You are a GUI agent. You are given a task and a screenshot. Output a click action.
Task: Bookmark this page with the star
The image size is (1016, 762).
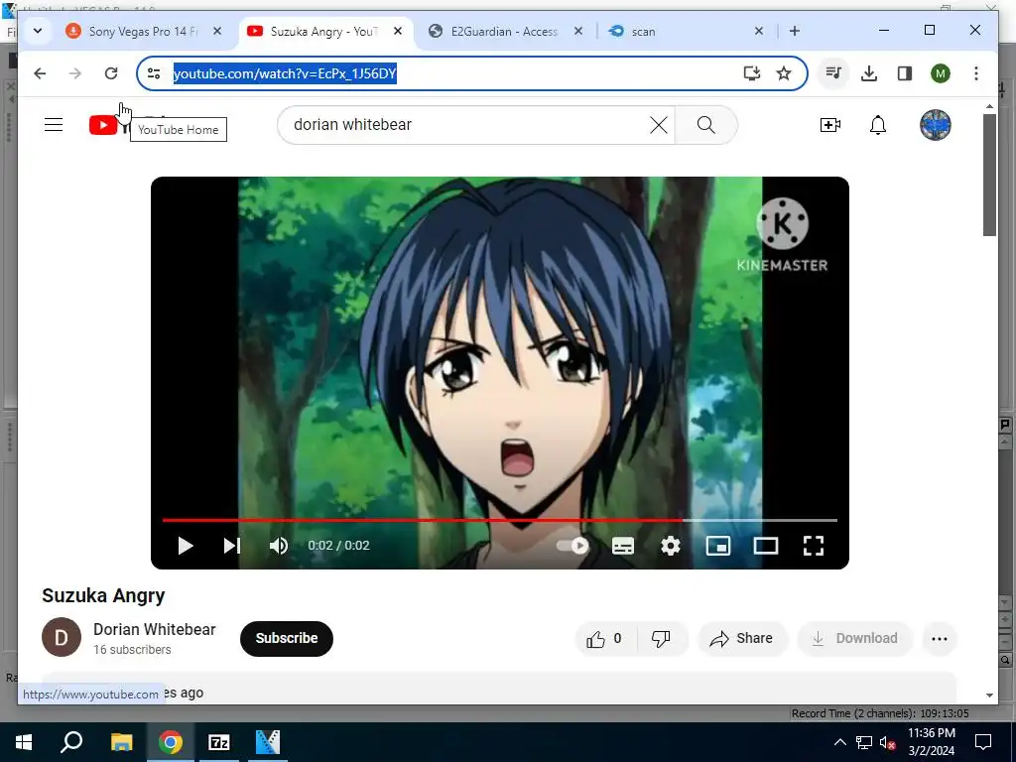[784, 73]
